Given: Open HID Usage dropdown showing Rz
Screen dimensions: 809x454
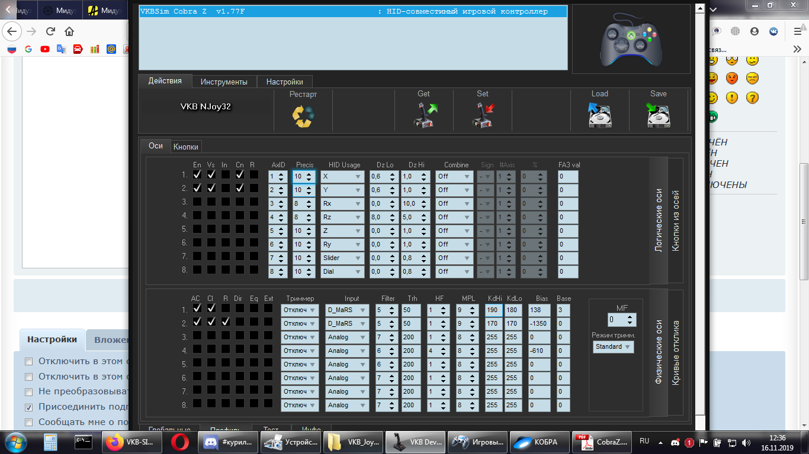Looking at the screenshot, I should click(x=342, y=218).
